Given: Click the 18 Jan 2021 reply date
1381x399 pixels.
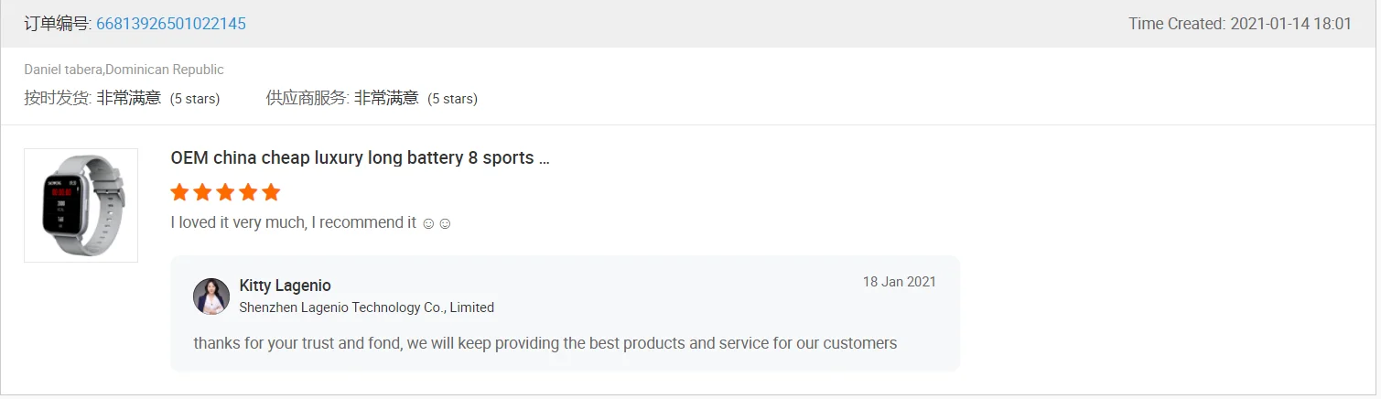Looking at the screenshot, I should point(899,282).
